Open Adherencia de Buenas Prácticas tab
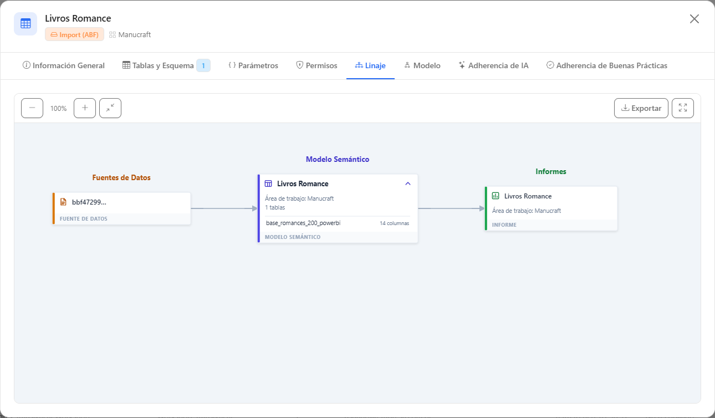The width and height of the screenshot is (715, 418). (x=607, y=65)
